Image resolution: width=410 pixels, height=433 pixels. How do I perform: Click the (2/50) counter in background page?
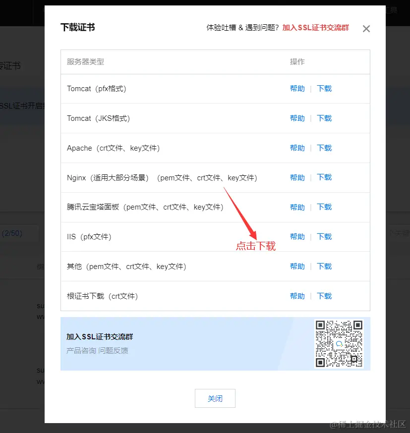click(x=12, y=233)
